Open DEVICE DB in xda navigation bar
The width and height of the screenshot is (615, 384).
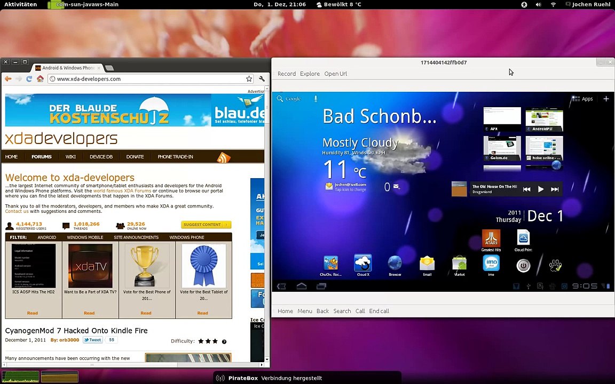[x=101, y=157]
